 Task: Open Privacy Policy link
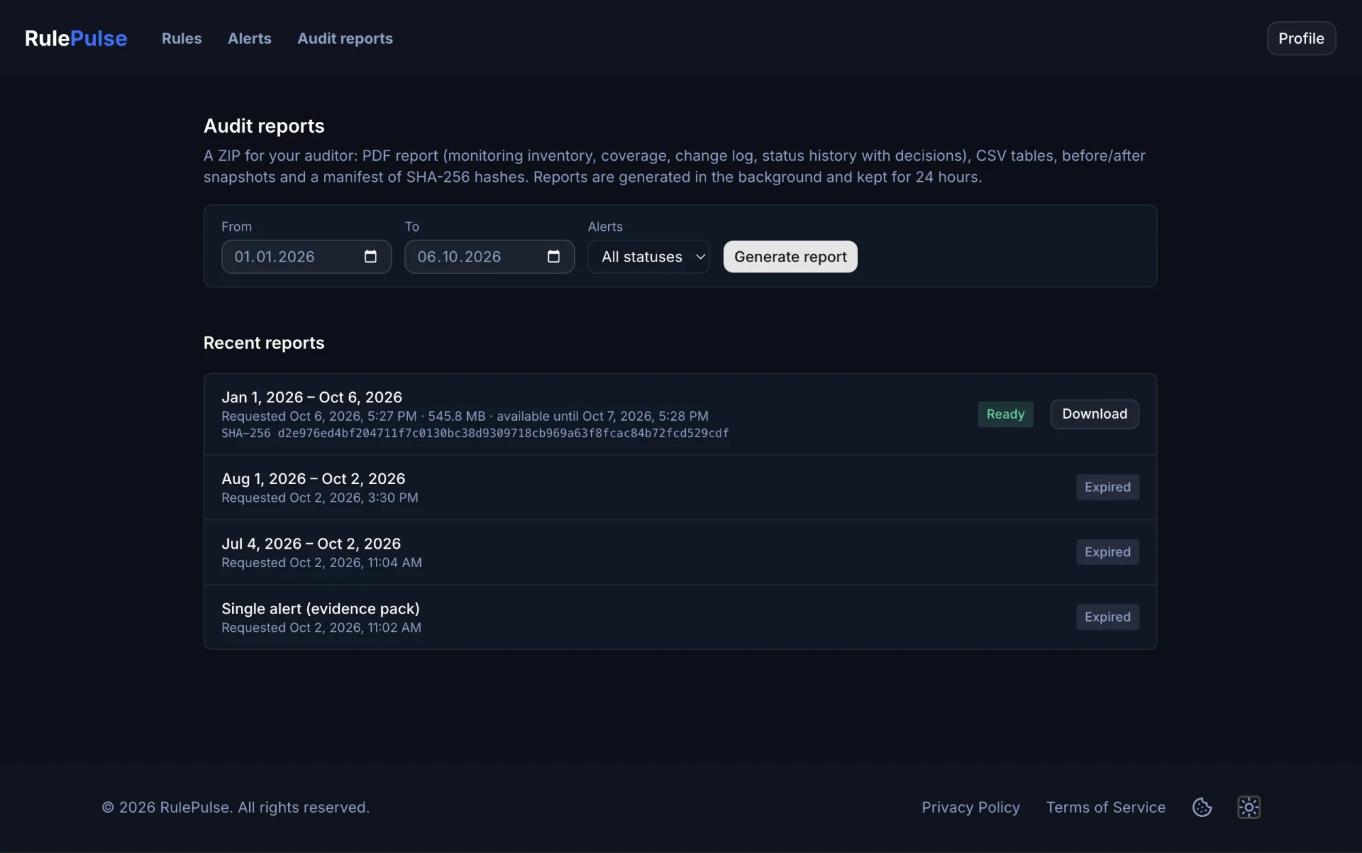click(x=971, y=807)
